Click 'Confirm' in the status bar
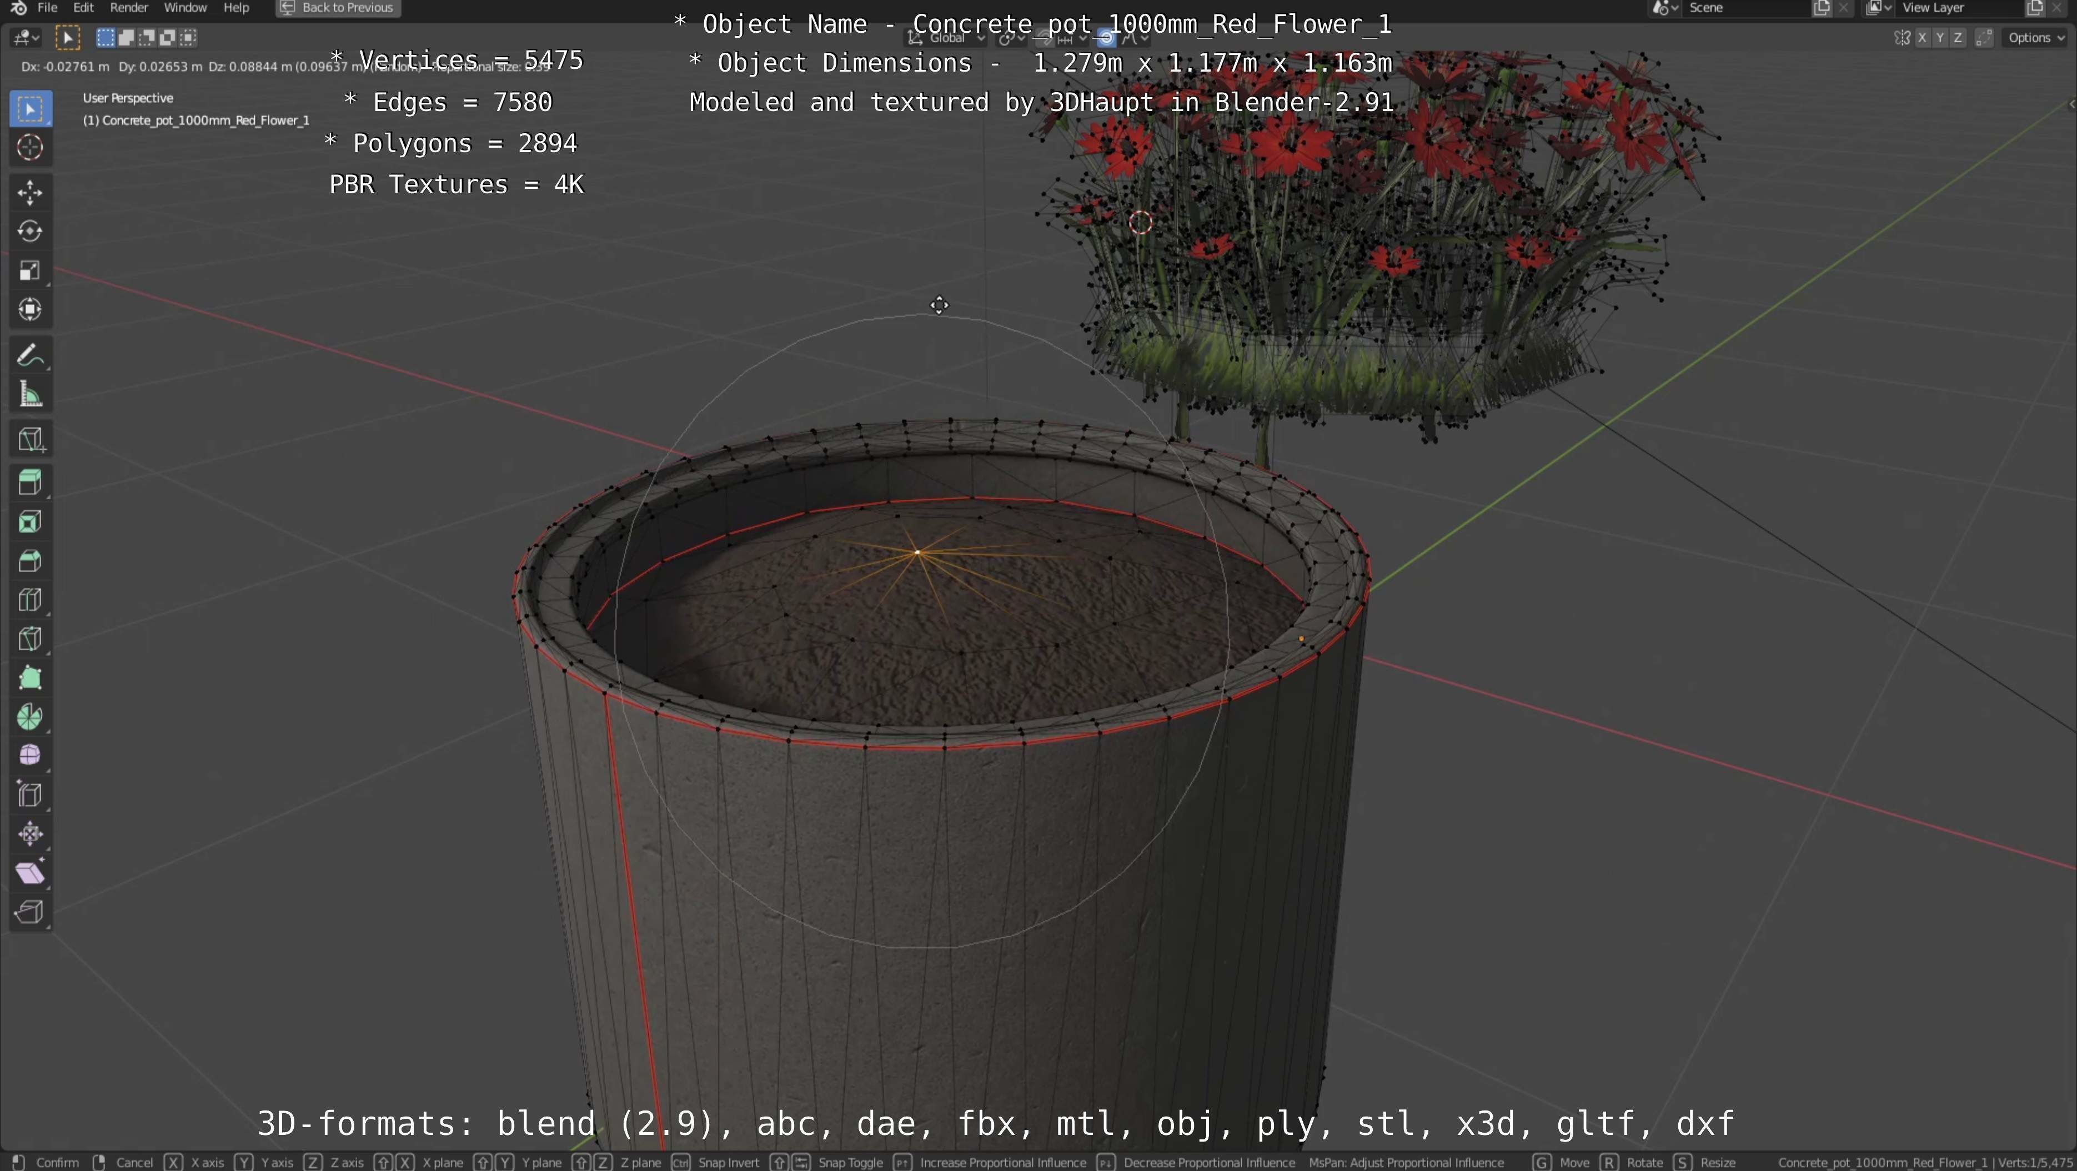 [x=57, y=1162]
